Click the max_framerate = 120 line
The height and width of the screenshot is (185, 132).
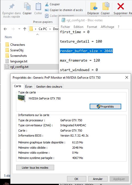pos(80,61)
